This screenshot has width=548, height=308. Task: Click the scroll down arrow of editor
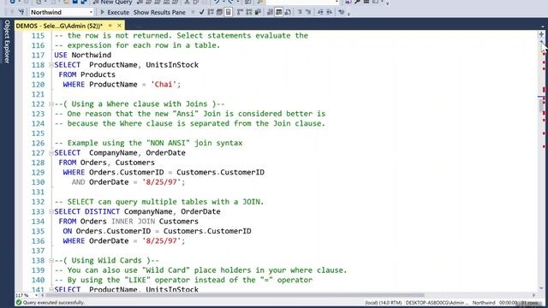[x=541, y=288]
